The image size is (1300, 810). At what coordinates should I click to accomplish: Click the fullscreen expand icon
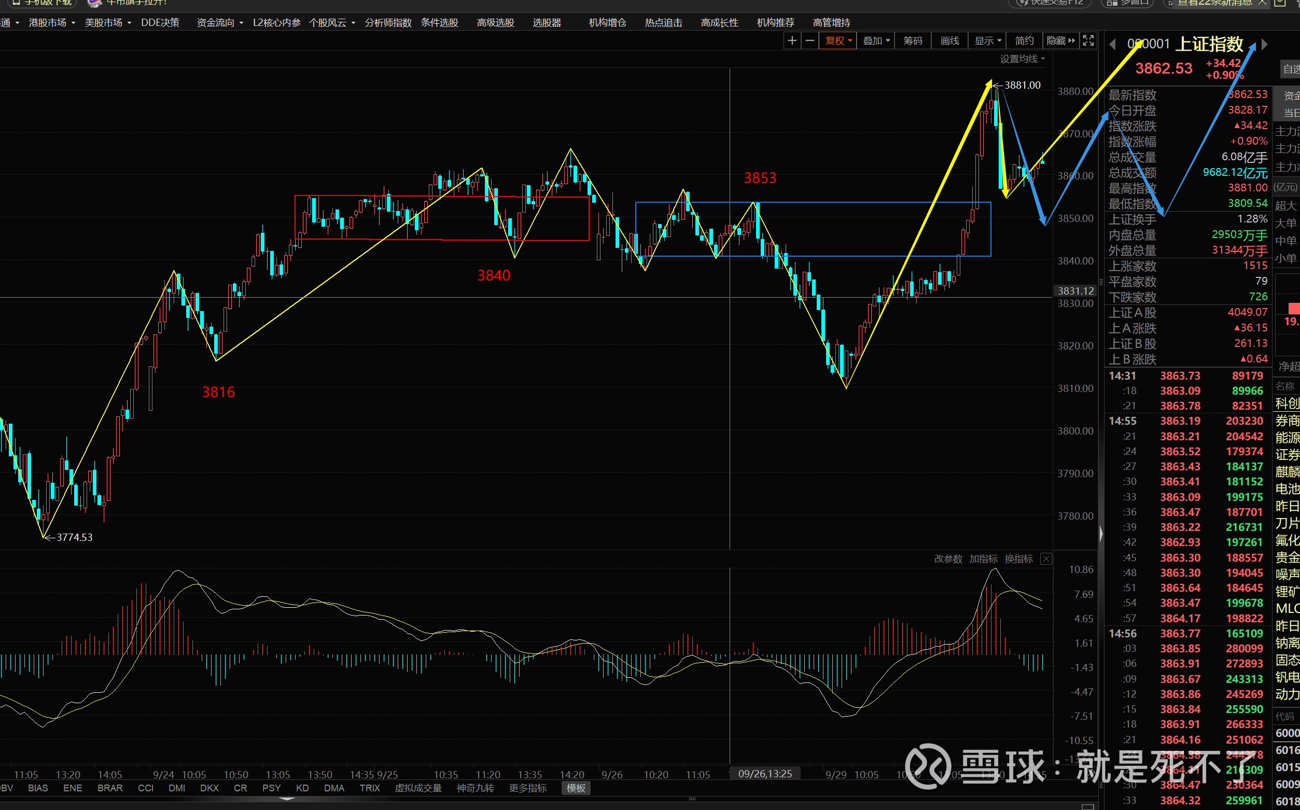pos(1088,41)
